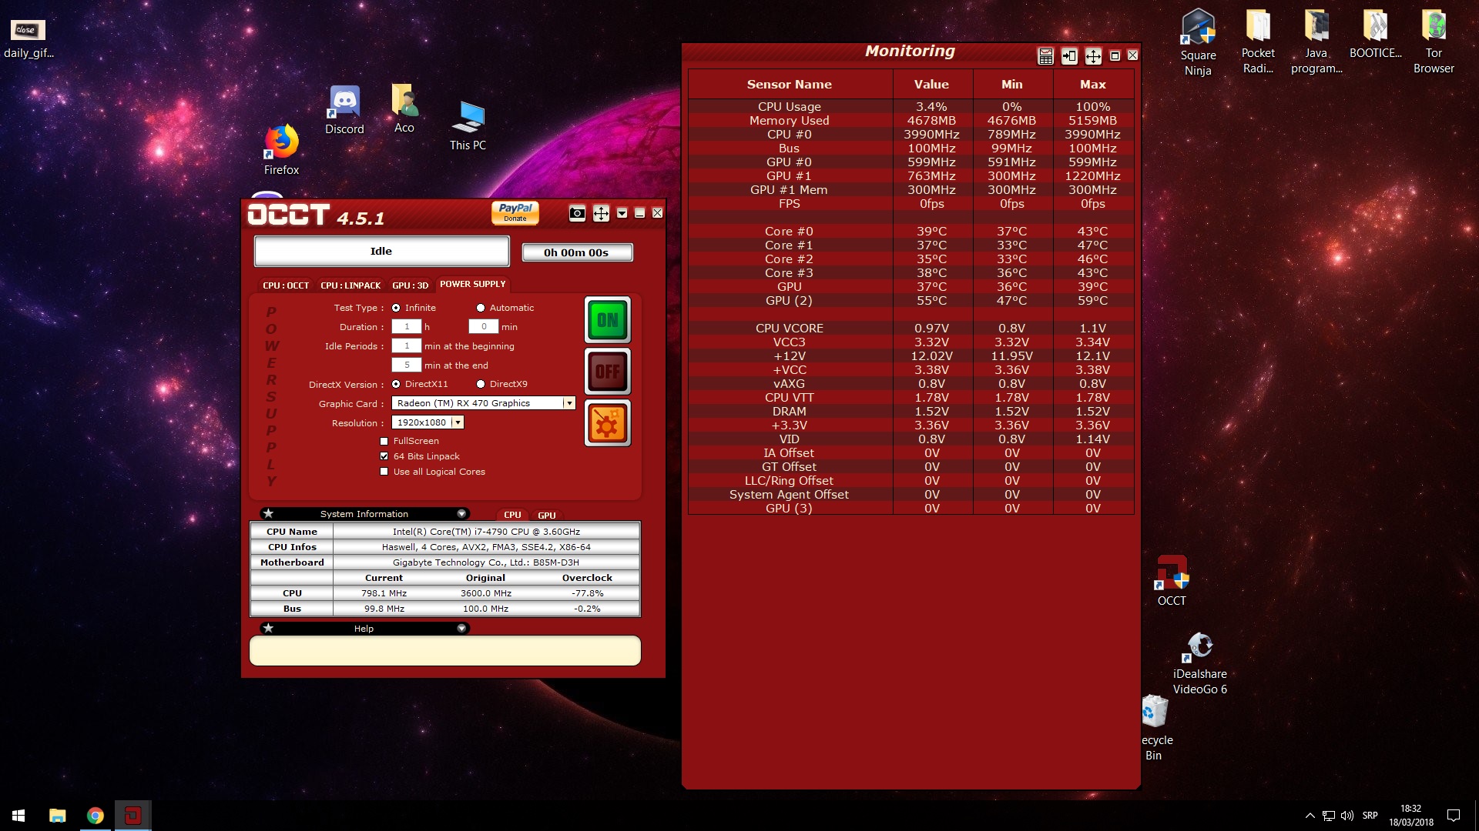The image size is (1479, 831).
Task: Toggle the Monitoring graph/table view icon
Action: coord(1045,55)
